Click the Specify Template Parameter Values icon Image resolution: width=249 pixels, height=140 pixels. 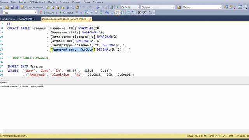[150, 12]
